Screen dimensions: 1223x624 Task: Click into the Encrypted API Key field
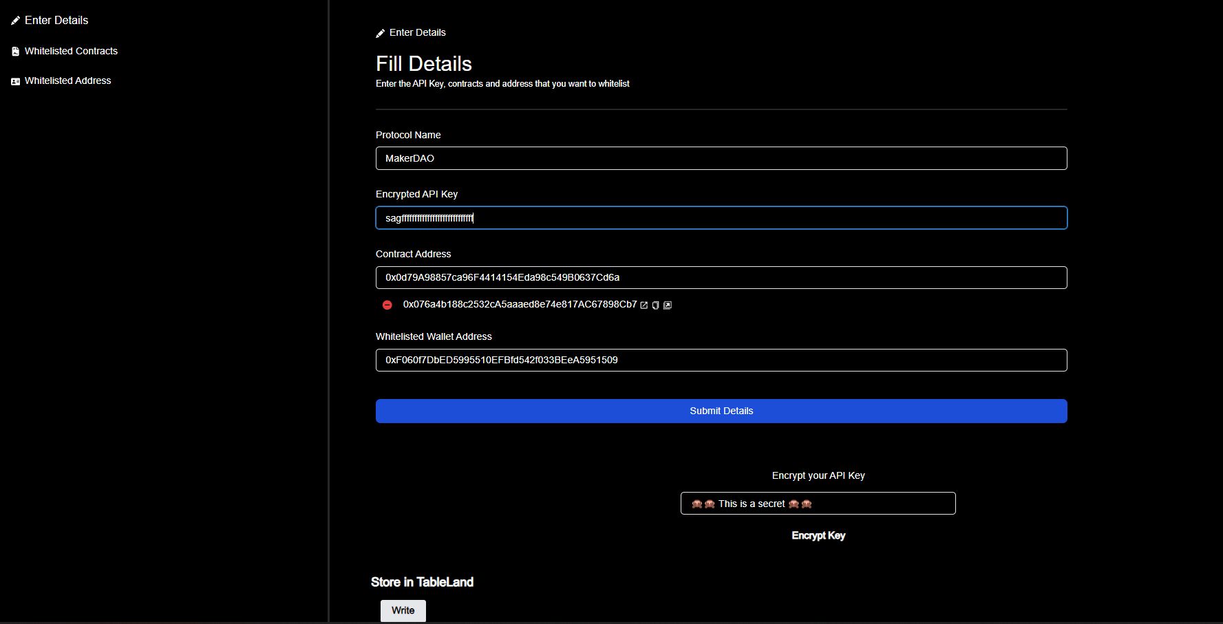pyautogui.click(x=721, y=218)
